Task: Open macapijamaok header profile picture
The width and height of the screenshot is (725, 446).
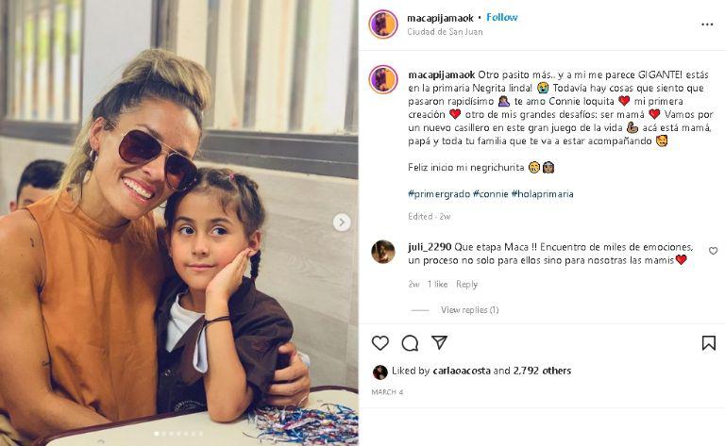Action: click(x=383, y=24)
